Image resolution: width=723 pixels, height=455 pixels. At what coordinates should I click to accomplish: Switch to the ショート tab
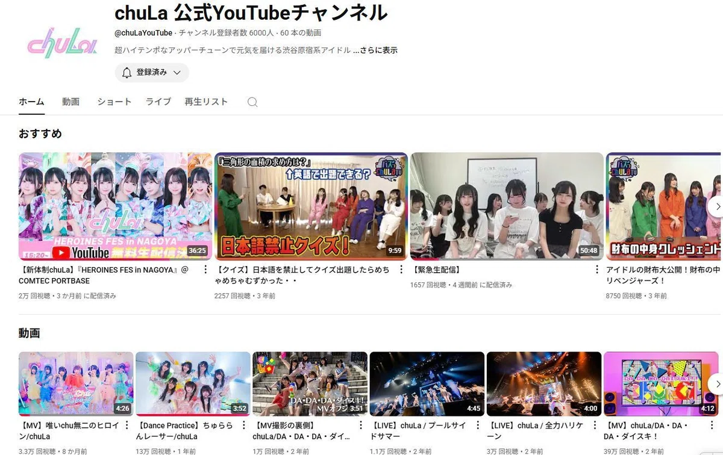(114, 102)
